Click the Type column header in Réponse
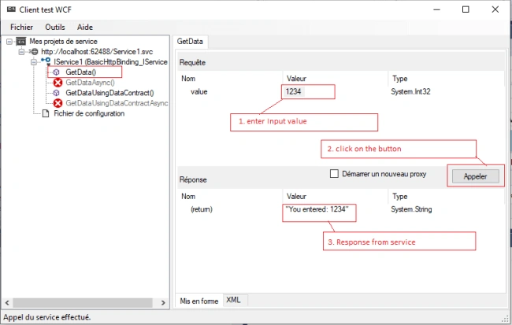The image size is (512, 325). coord(400,197)
